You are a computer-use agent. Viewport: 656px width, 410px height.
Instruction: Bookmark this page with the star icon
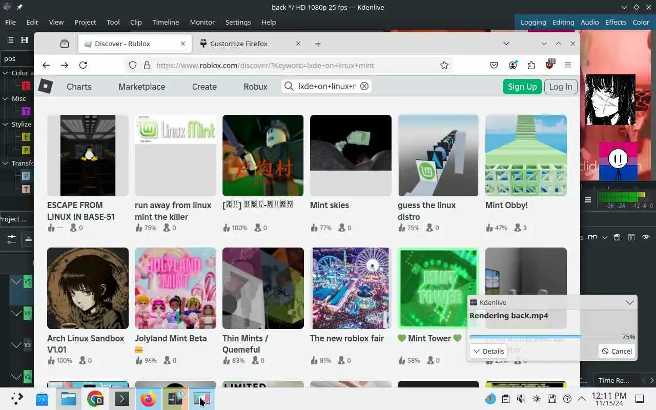pos(444,65)
